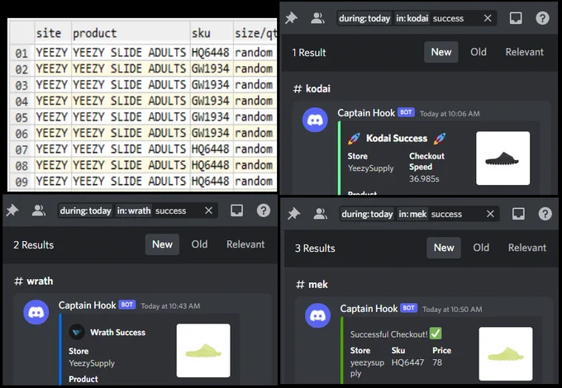The image size is (562, 388).
Task: Open help icon in the wrath panel
Action: 264,211
